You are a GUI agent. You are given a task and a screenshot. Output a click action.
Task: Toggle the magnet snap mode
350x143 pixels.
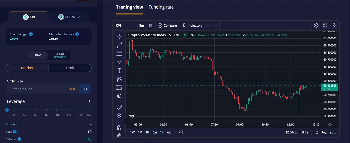point(119,127)
